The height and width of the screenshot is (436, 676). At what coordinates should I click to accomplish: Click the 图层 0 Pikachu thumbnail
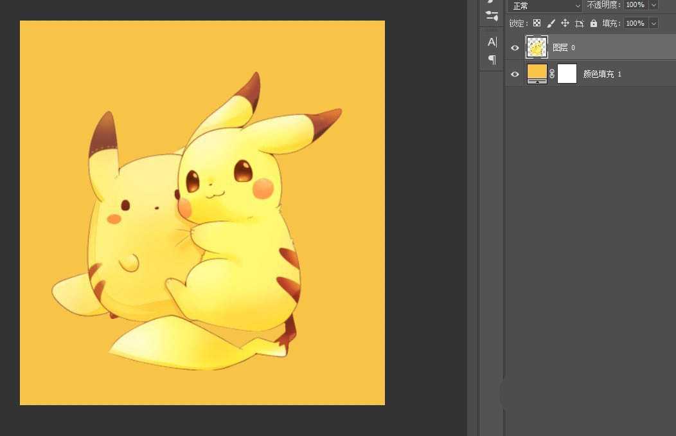click(x=537, y=48)
